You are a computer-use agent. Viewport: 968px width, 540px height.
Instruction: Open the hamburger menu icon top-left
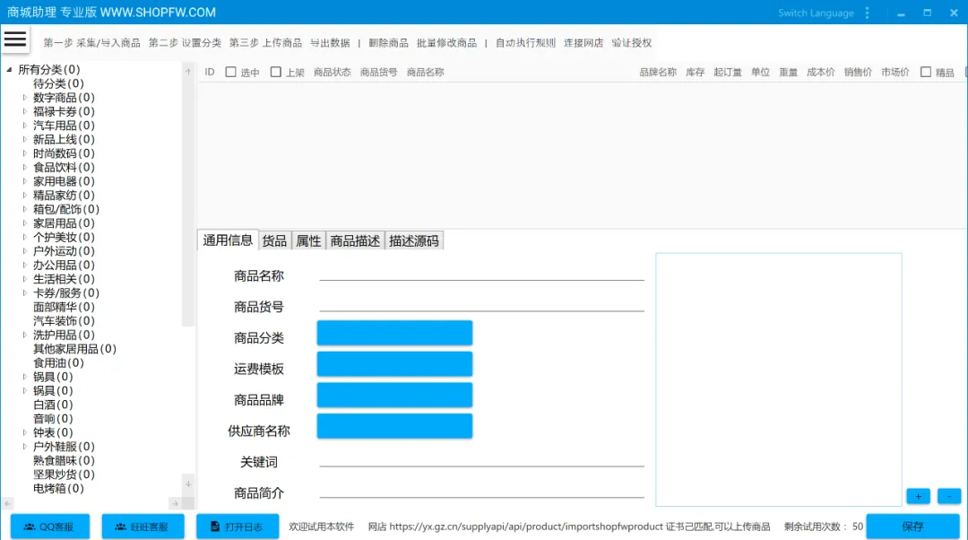point(17,39)
